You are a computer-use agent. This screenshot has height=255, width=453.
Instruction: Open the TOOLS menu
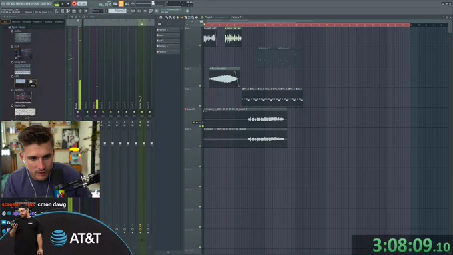[43, 4]
